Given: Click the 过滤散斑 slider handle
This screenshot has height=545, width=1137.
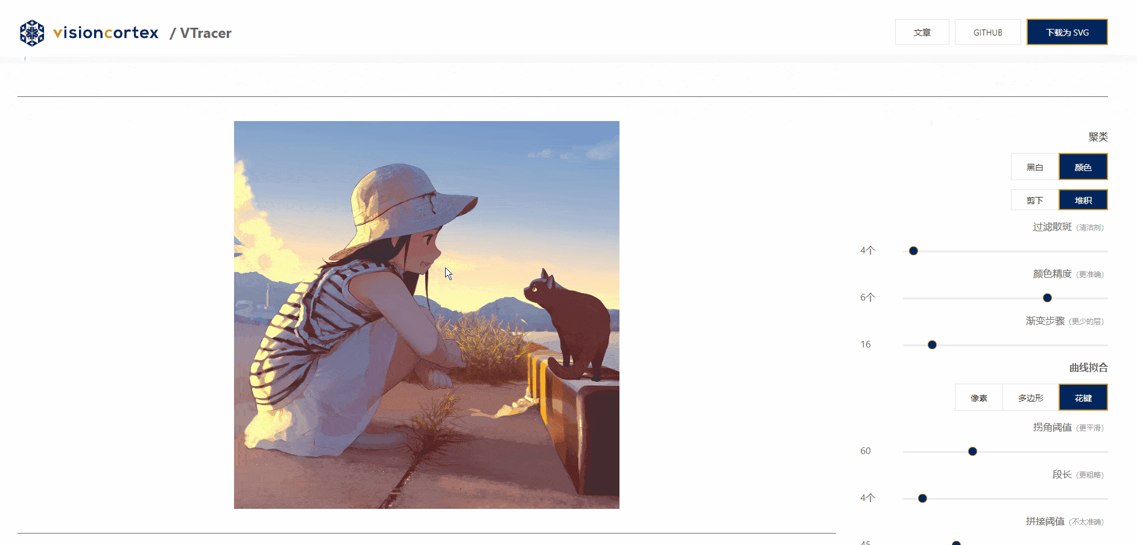Looking at the screenshot, I should pyautogui.click(x=913, y=251).
